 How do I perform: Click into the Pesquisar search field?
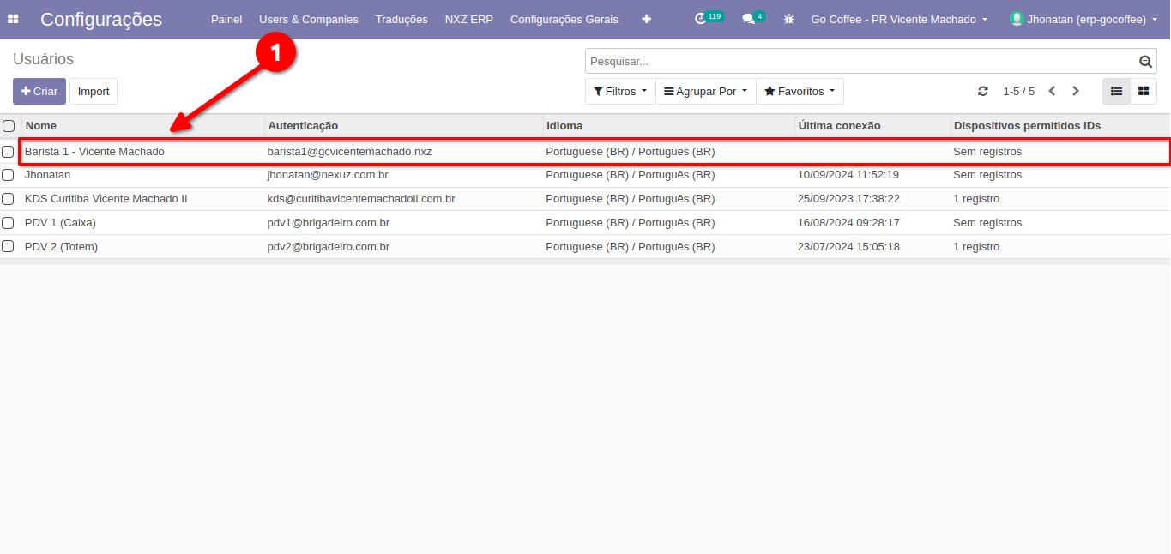coord(858,62)
